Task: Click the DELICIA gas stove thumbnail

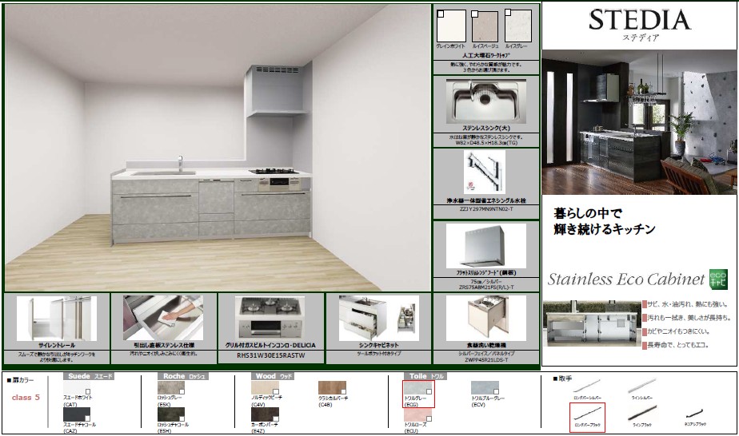Action: tap(270, 318)
